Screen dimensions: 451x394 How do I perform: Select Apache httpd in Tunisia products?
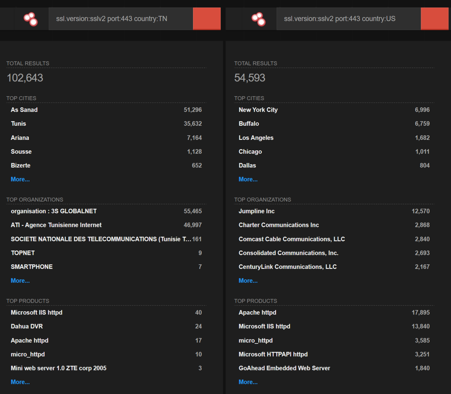click(30, 340)
